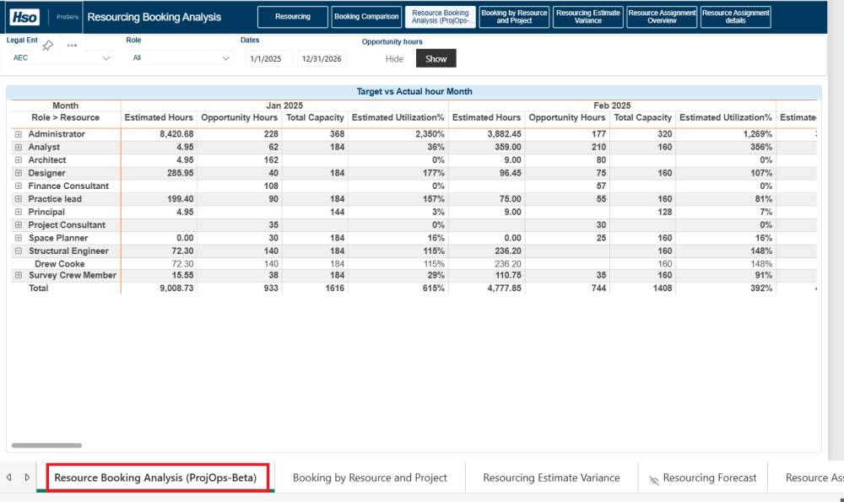Click the horizontal scrollbar under the table
Image resolution: width=844 pixels, height=502 pixels.
point(46,445)
